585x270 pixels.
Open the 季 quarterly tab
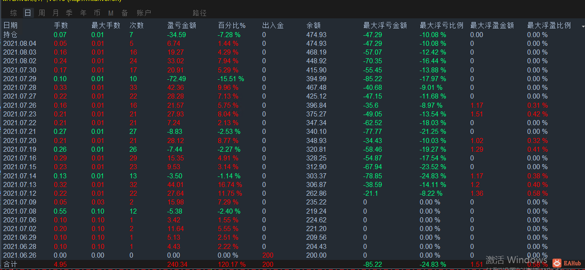(69, 13)
